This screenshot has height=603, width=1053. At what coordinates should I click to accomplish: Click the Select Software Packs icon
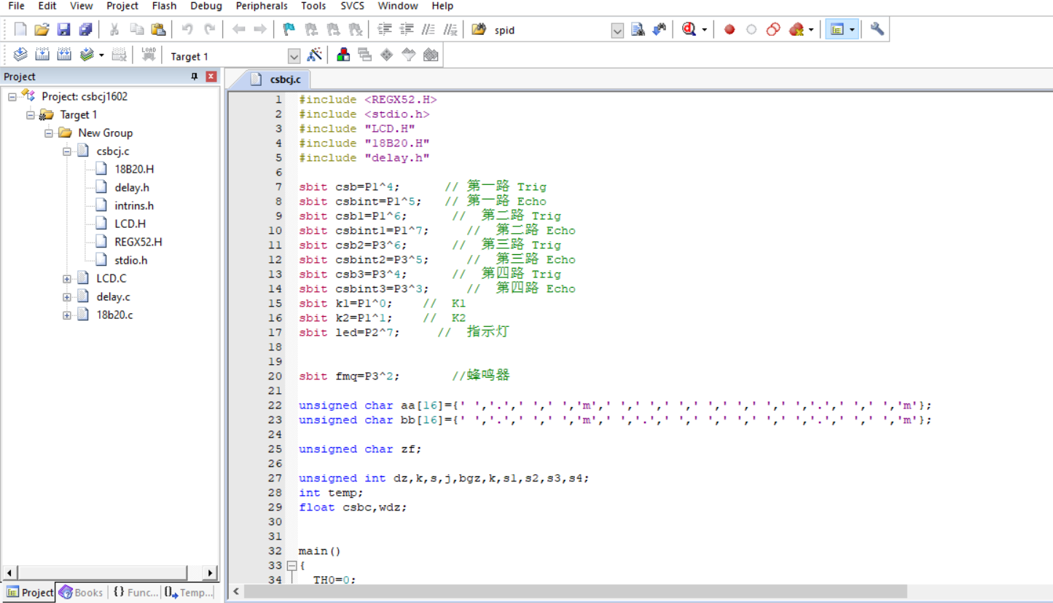click(409, 55)
